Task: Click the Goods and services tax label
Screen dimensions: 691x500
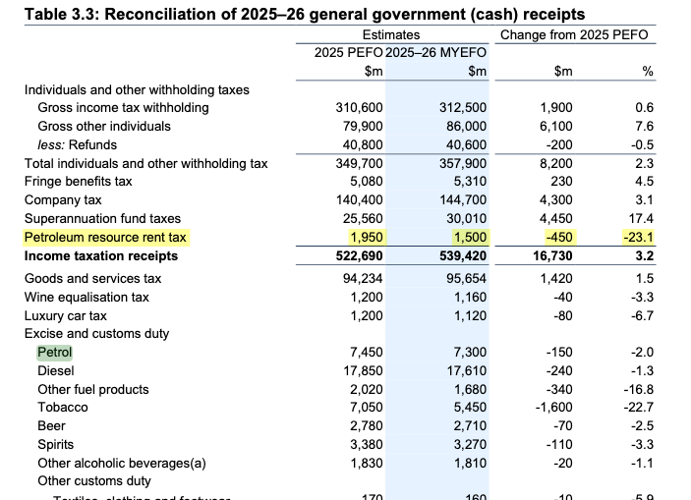Action: point(92,279)
